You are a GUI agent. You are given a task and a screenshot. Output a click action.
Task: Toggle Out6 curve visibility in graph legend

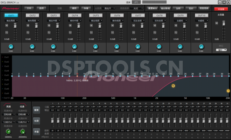point(6,80)
